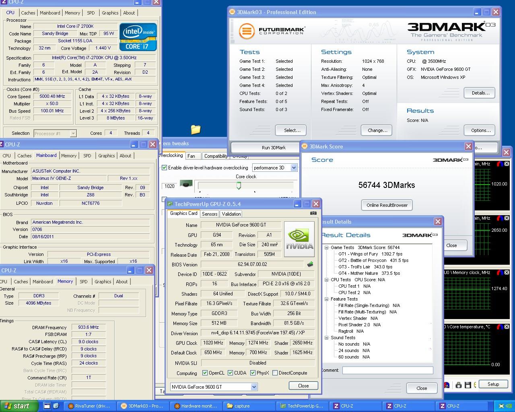Collapse the Sound Tests tree node

tap(327, 338)
